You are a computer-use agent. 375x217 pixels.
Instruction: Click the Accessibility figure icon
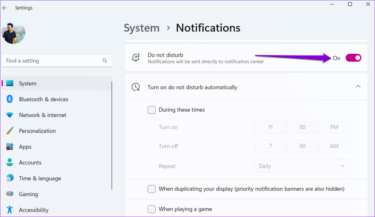tap(9, 210)
